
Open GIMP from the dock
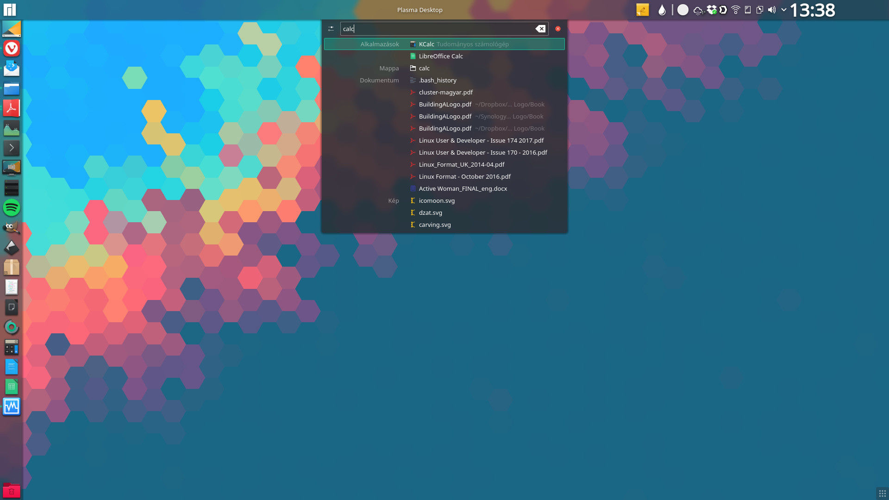12,227
